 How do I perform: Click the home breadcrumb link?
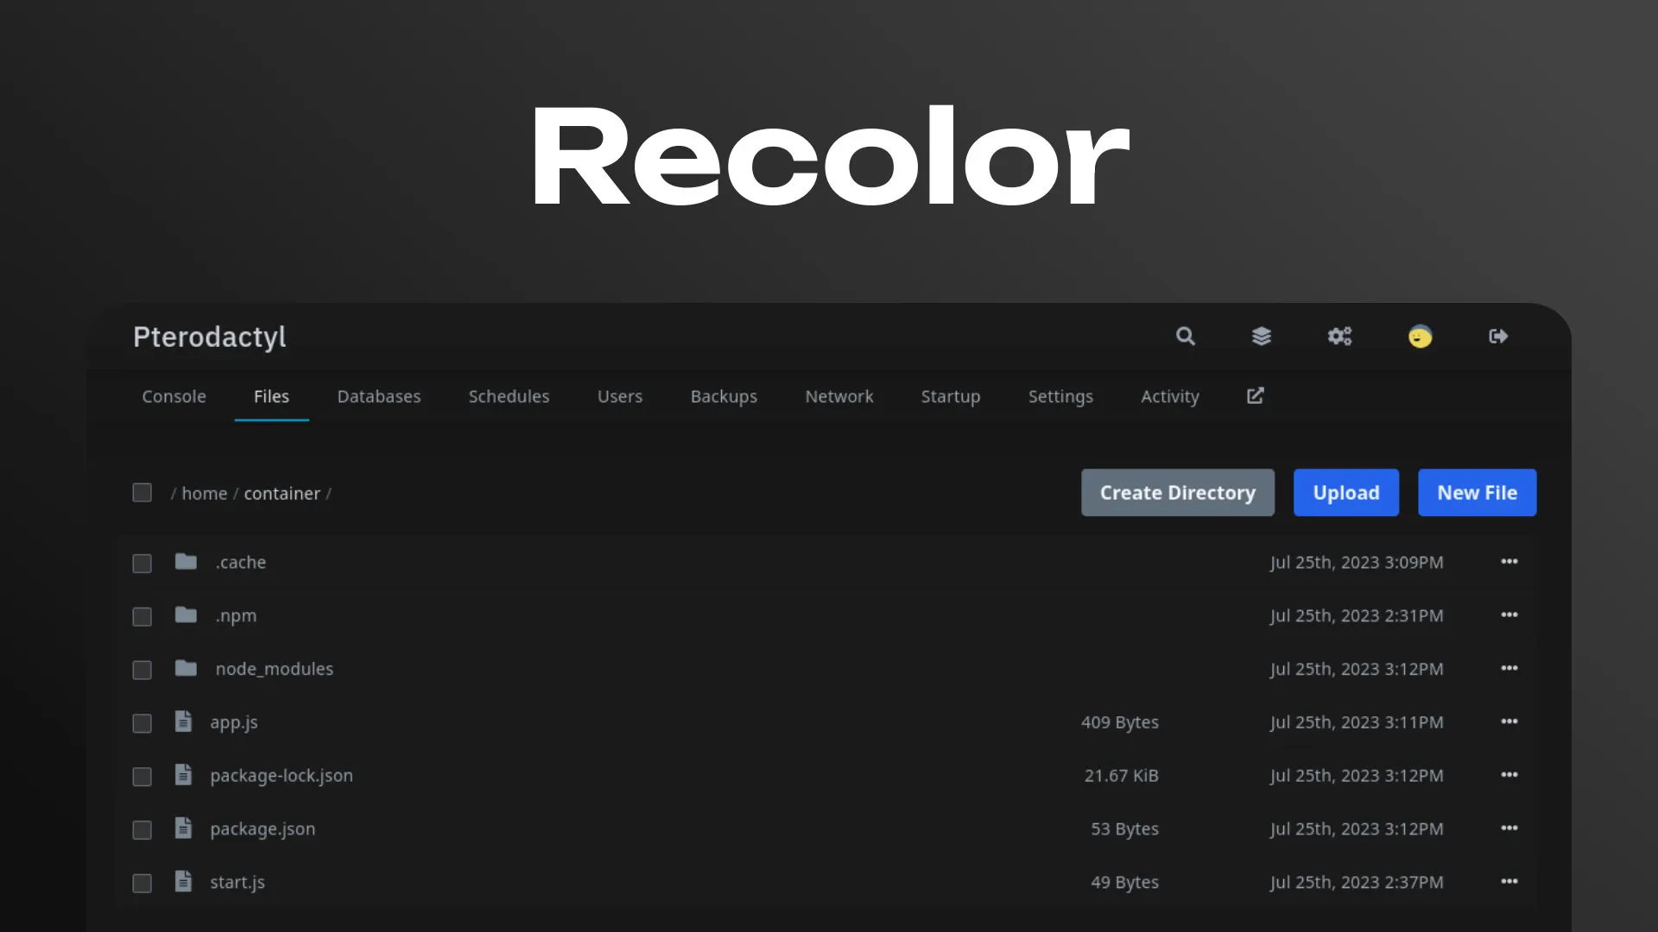[204, 494]
